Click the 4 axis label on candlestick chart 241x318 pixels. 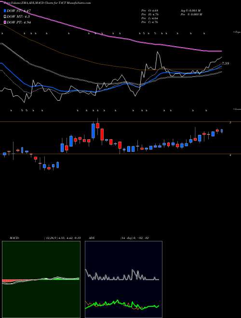tap(230, 155)
